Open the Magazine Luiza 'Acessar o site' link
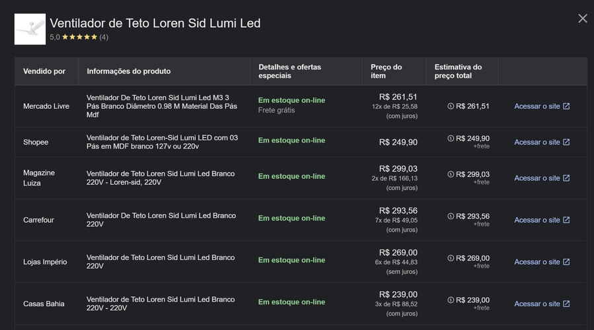Image resolution: width=594 pixels, height=330 pixels. click(x=542, y=178)
